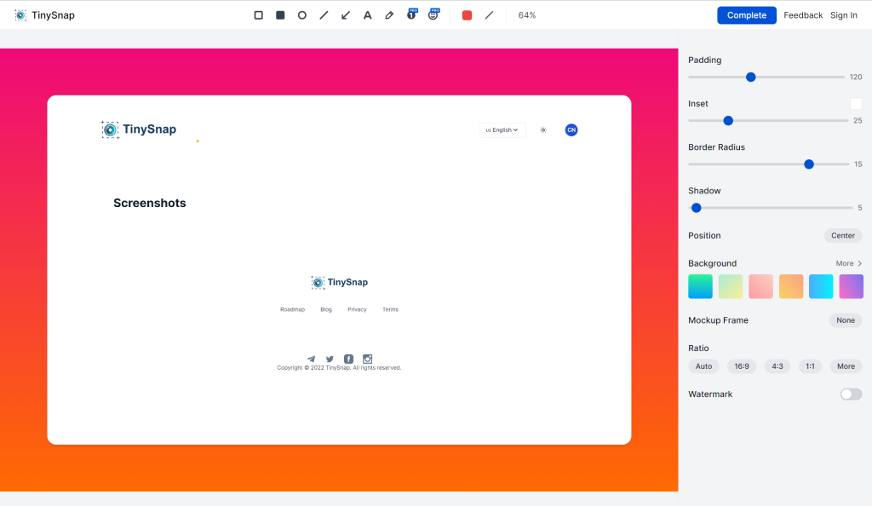Viewport: 872px width, 506px height.
Task: Open the red stroke color picker
Action: pyautogui.click(x=467, y=15)
